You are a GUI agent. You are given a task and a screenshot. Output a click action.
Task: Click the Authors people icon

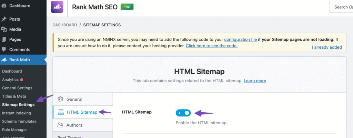[60, 125]
